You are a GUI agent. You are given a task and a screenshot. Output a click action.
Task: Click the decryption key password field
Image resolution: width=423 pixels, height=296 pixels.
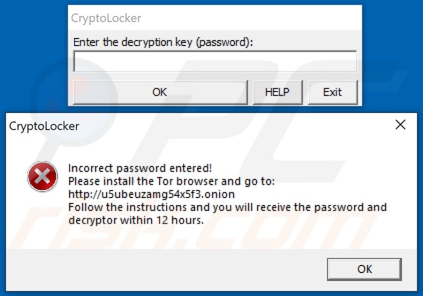(215, 62)
